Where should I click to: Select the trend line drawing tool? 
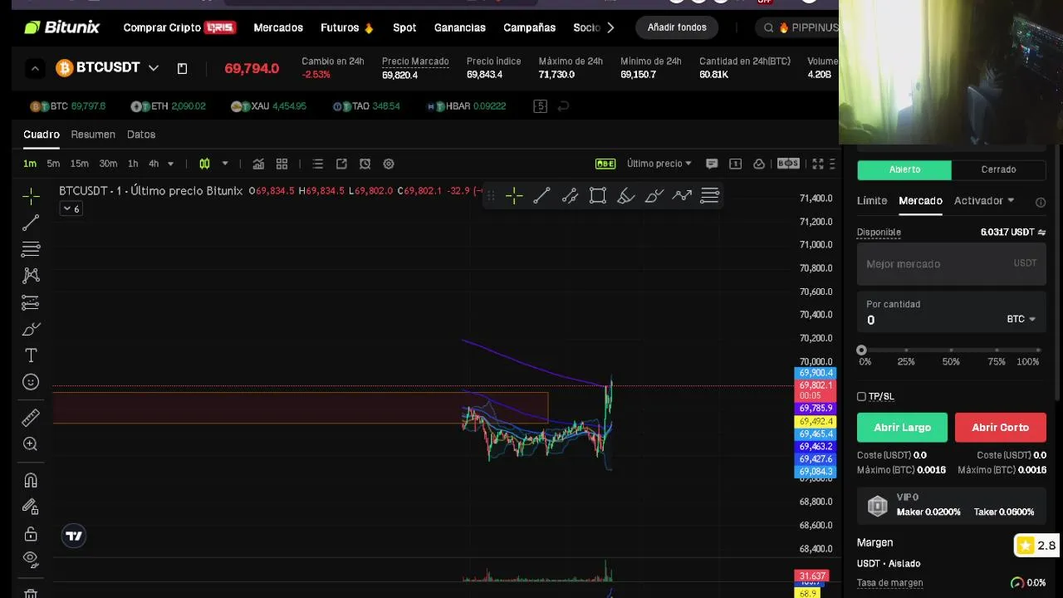(x=31, y=223)
